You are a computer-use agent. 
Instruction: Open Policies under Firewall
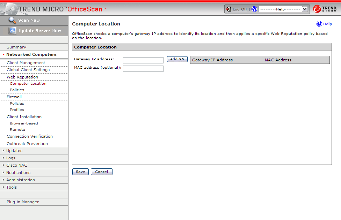(17, 104)
